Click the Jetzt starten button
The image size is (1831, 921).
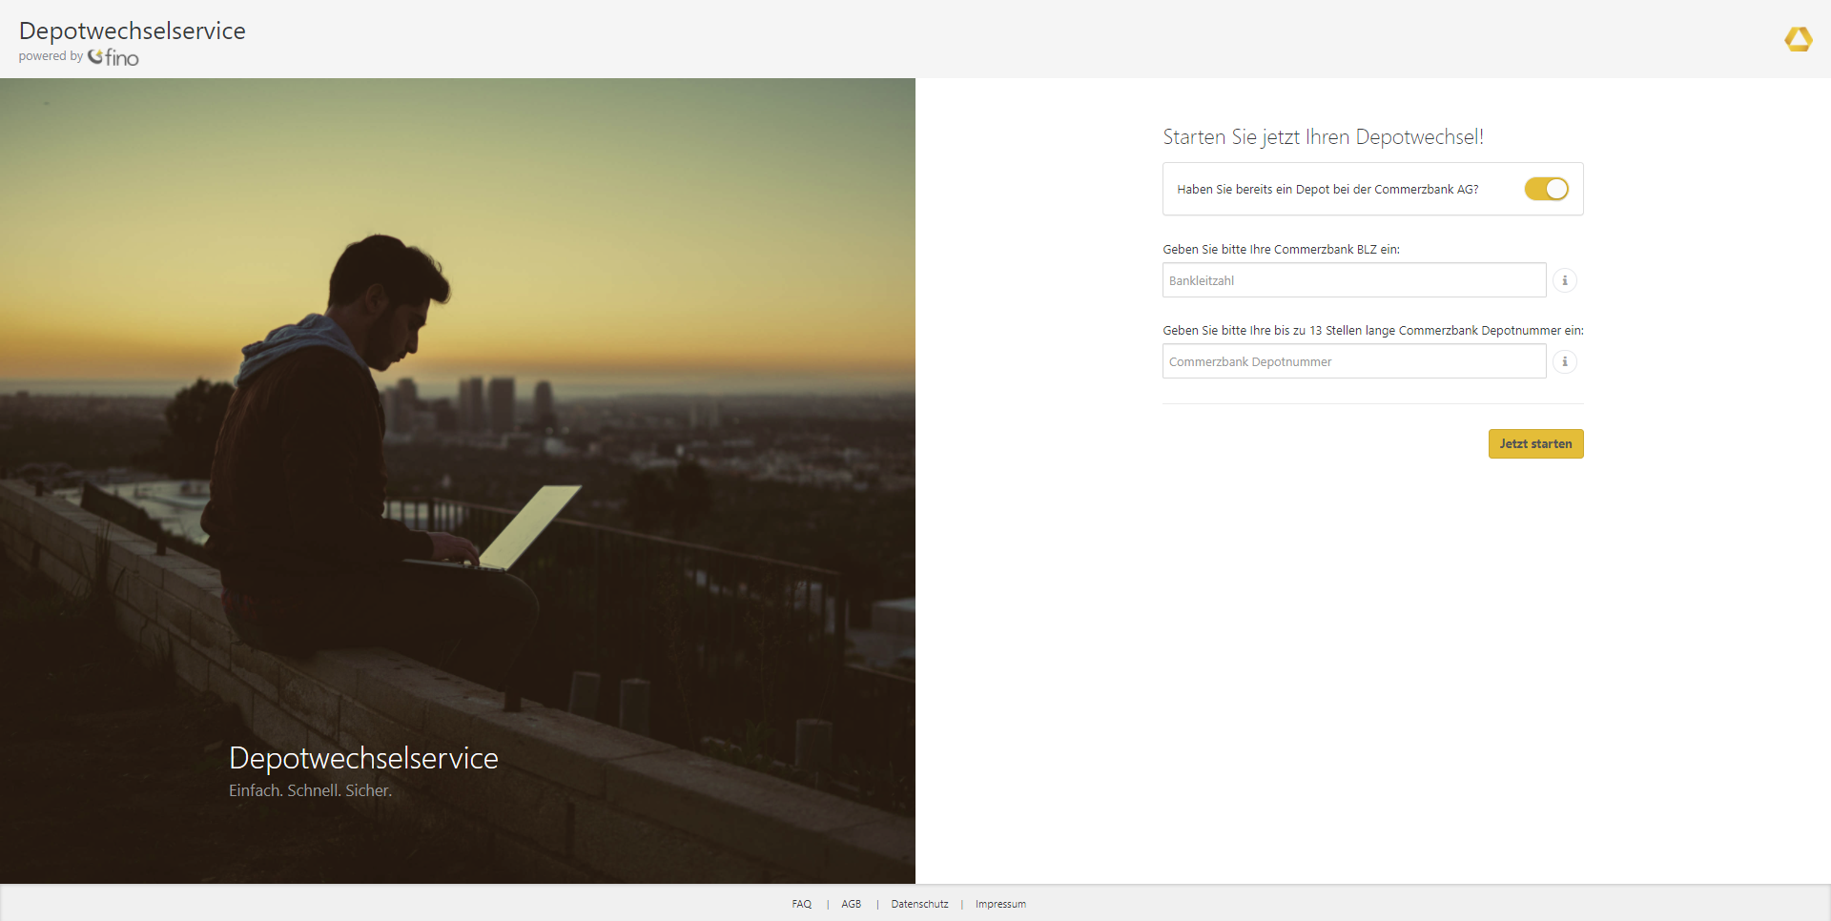click(1535, 443)
